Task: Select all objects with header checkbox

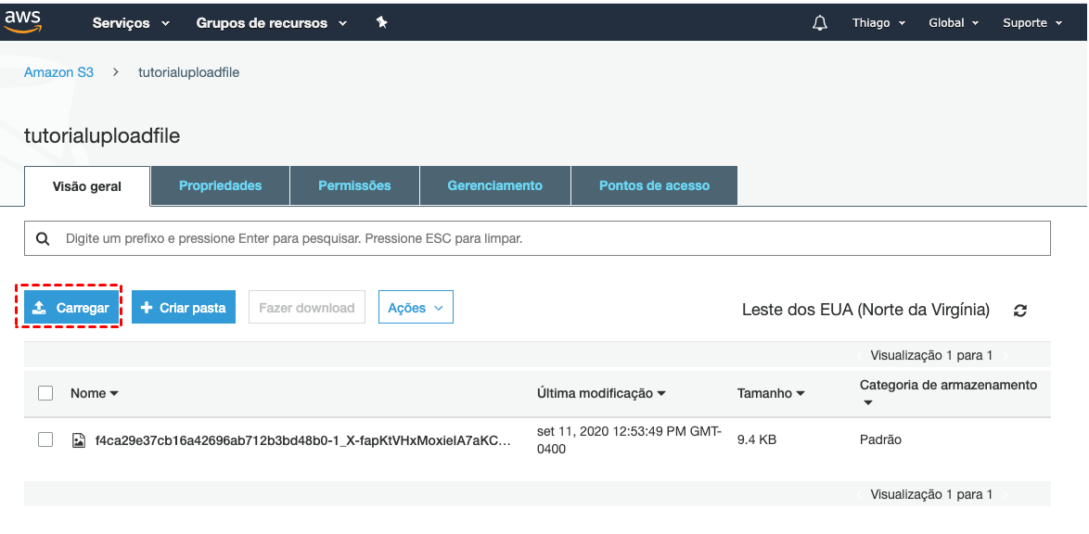Action: pyautogui.click(x=45, y=393)
